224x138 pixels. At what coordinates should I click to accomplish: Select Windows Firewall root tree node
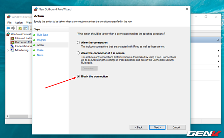pyautogui.click(x=21, y=34)
